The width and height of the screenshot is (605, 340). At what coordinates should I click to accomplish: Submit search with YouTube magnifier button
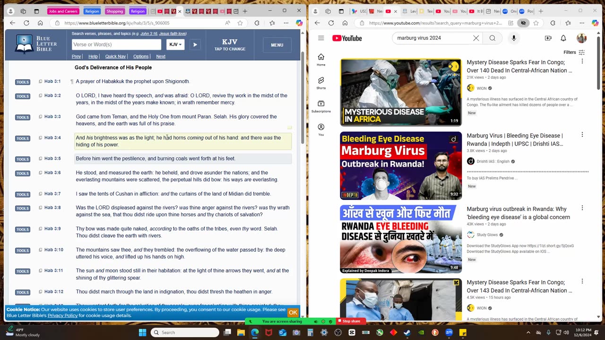(493, 38)
